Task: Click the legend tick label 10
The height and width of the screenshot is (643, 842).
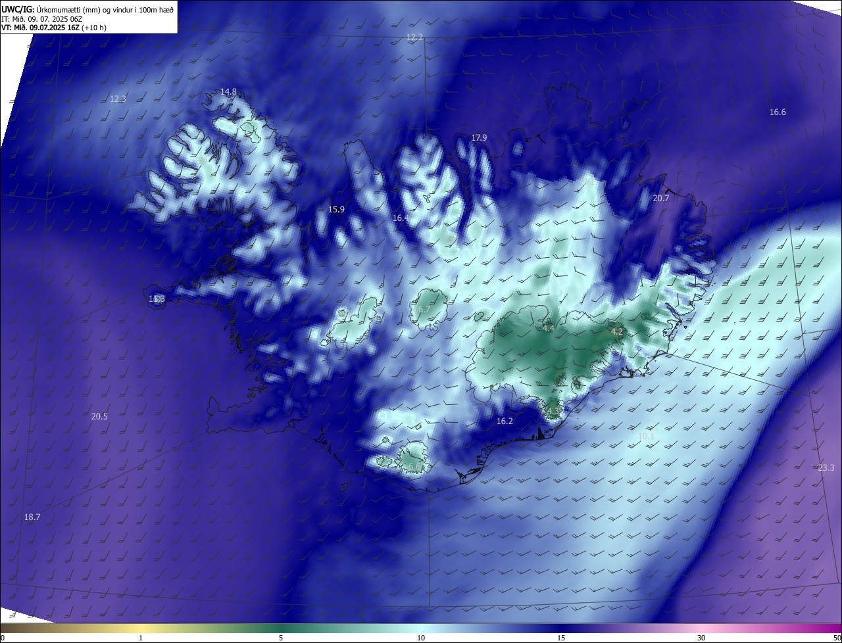Action: [421, 638]
